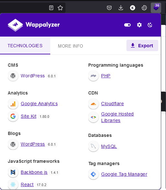The width and height of the screenshot is (166, 190).
Task: Click the MySQL dolphin icon
Action: tap(93, 146)
